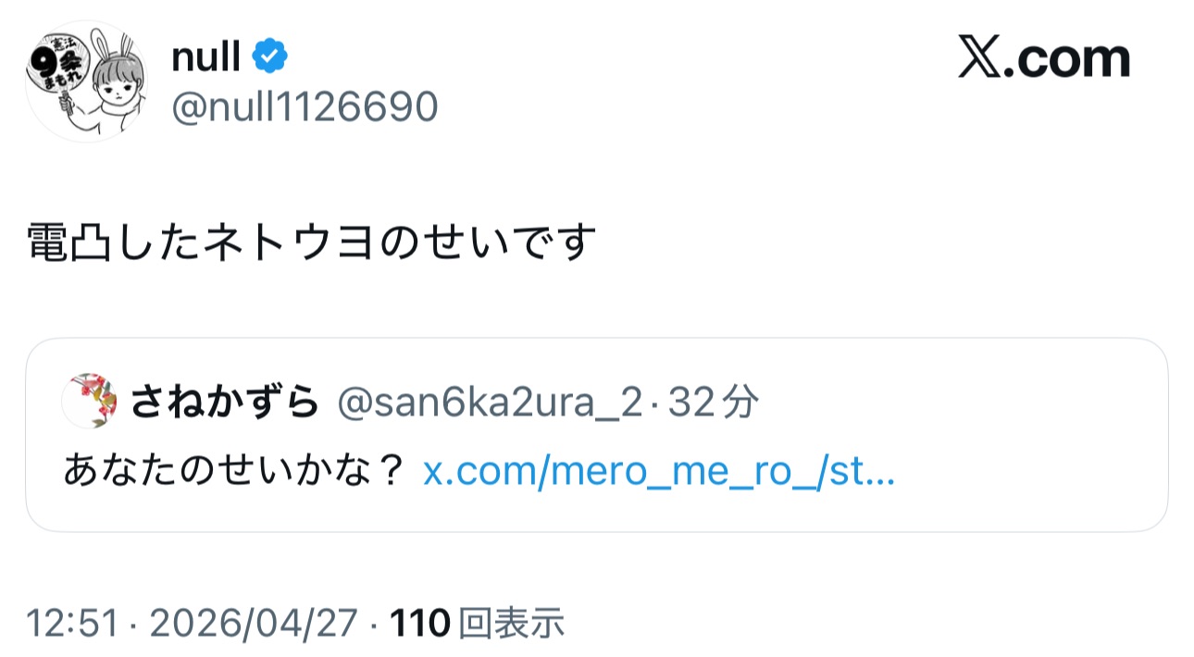This screenshot has width=1194, height=657.
Task: Open quoted author name さねかずら
Action: tap(225, 403)
